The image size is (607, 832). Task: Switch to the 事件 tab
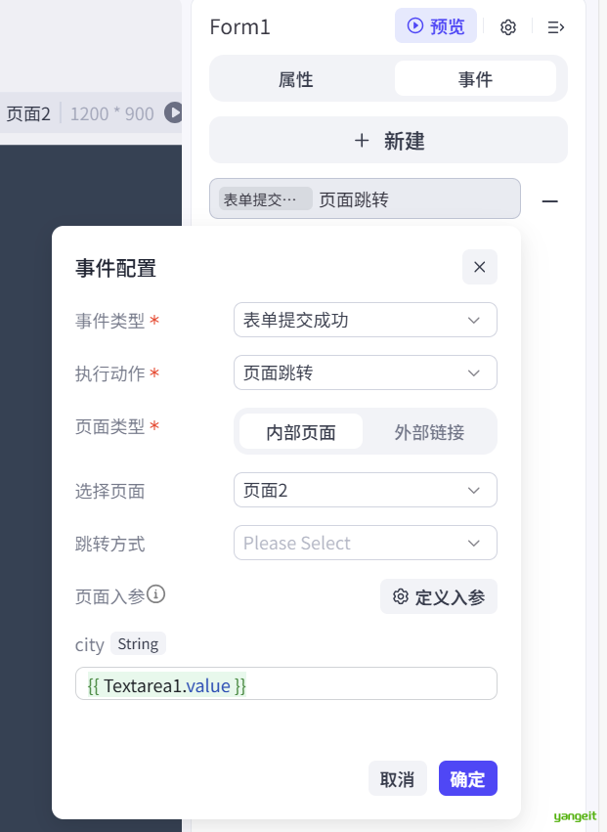click(x=475, y=79)
